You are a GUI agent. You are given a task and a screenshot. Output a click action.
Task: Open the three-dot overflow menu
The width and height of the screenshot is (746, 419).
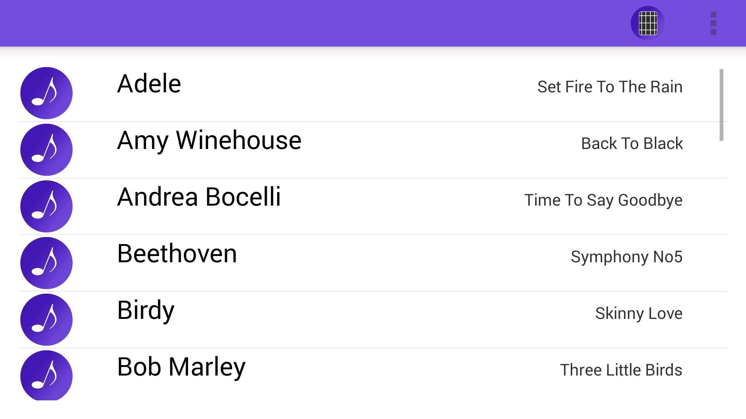(x=713, y=23)
